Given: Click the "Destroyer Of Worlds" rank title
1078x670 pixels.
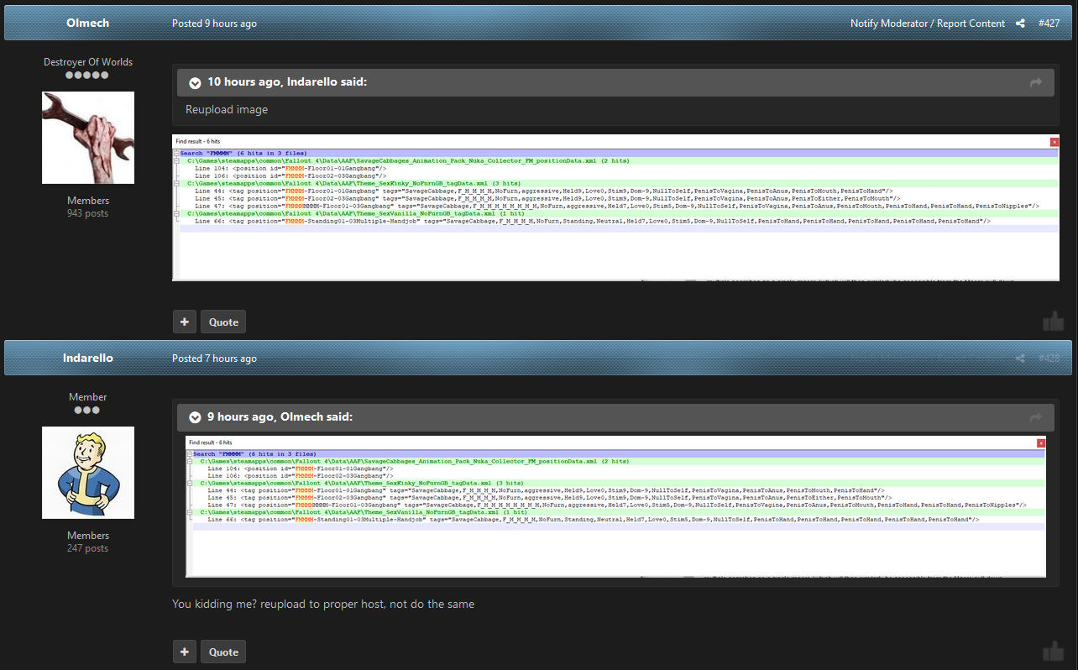Looking at the screenshot, I should (88, 62).
